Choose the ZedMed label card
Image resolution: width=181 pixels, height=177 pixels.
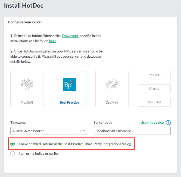(x=112, y=103)
